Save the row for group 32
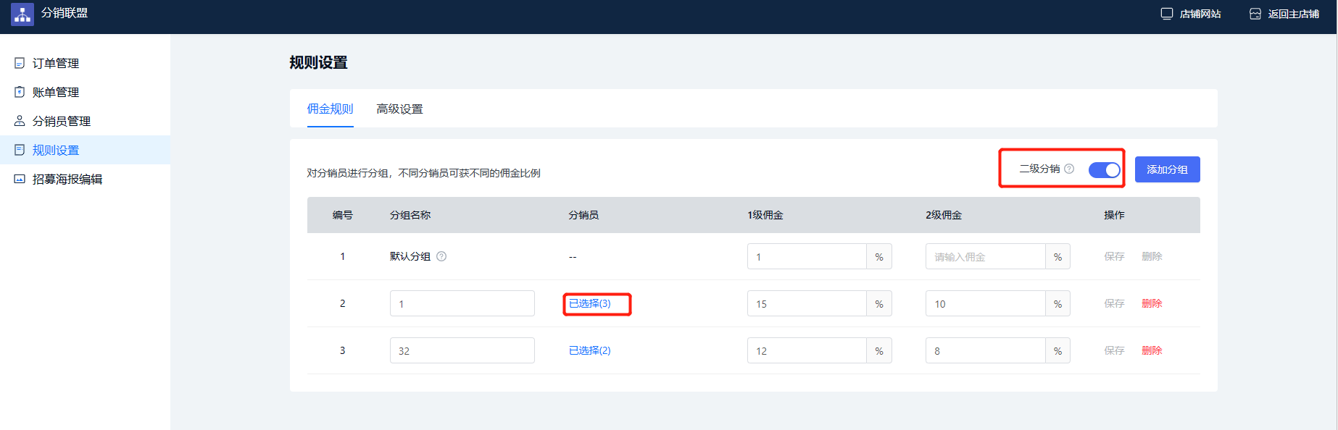This screenshot has height=430, width=1338. click(1114, 350)
